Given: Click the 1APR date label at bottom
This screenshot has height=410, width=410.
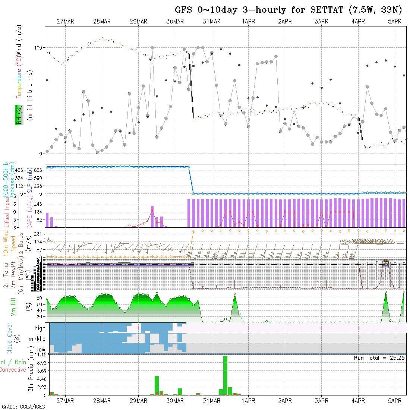Looking at the screenshot, I should (248, 401).
